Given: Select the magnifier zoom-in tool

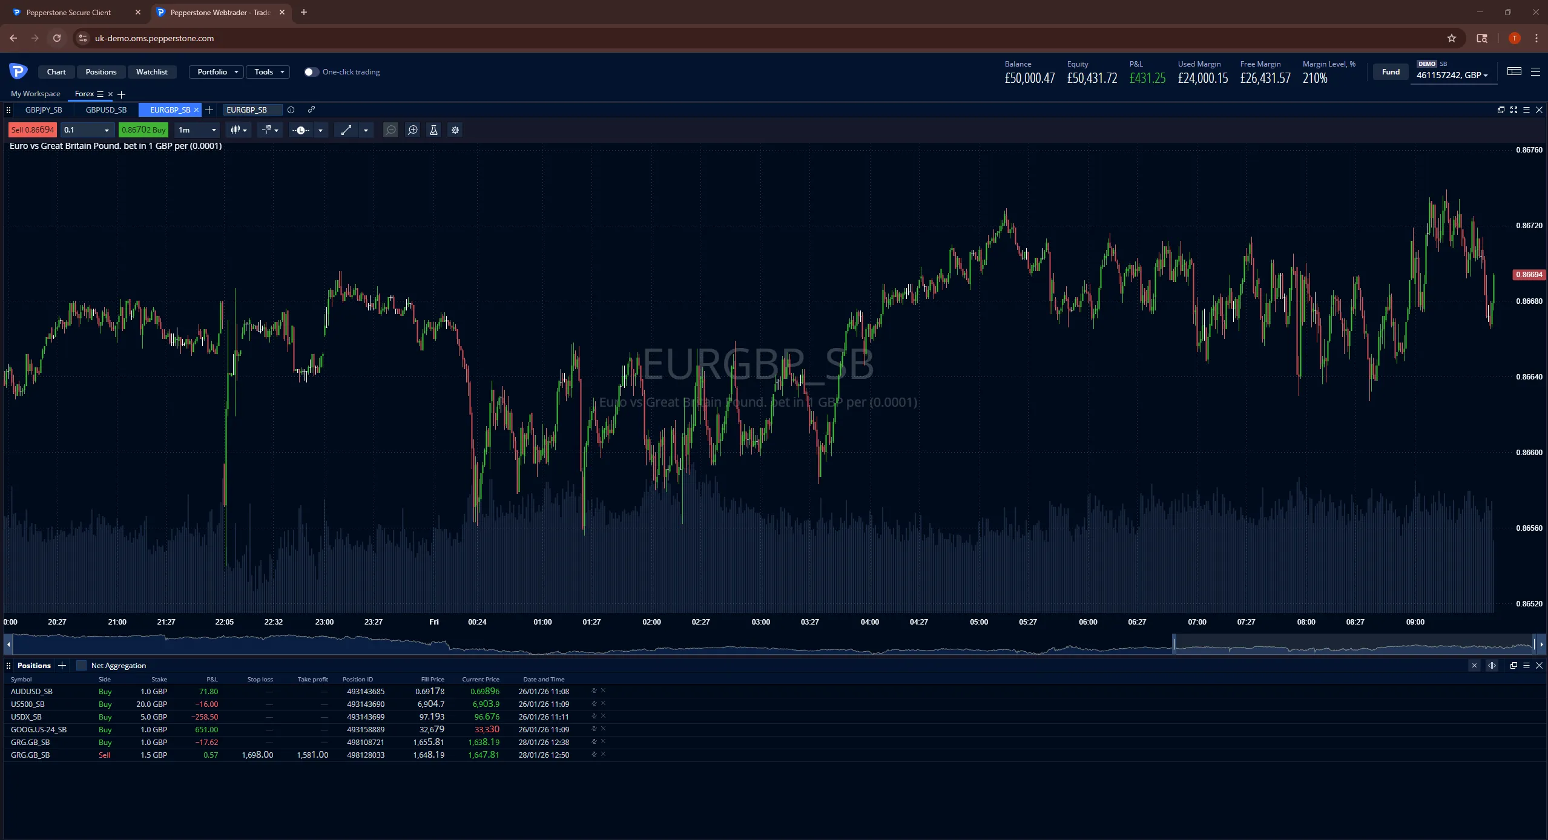Looking at the screenshot, I should (413, 130).
